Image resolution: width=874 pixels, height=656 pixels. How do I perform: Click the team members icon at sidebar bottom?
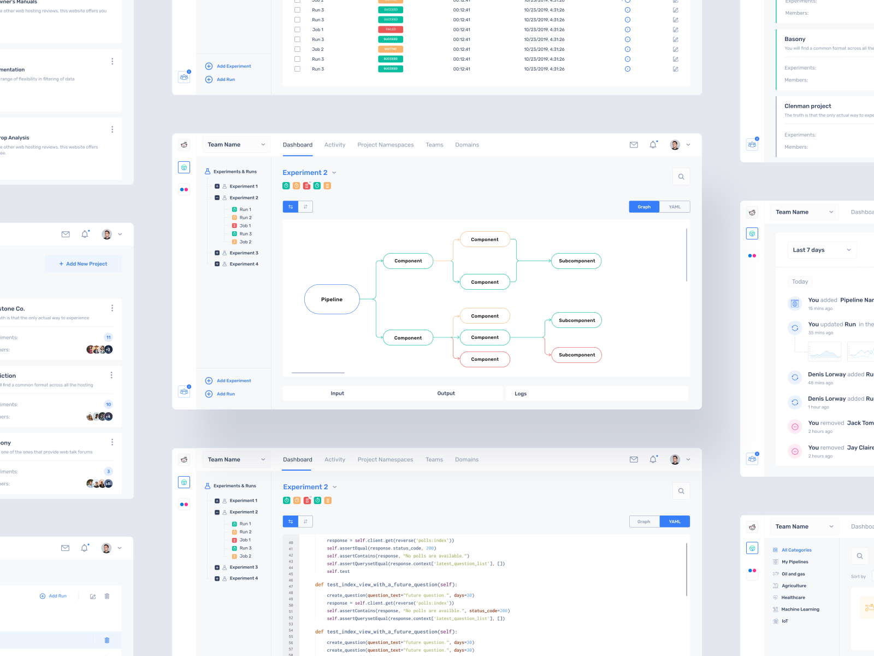click(184, 391)
